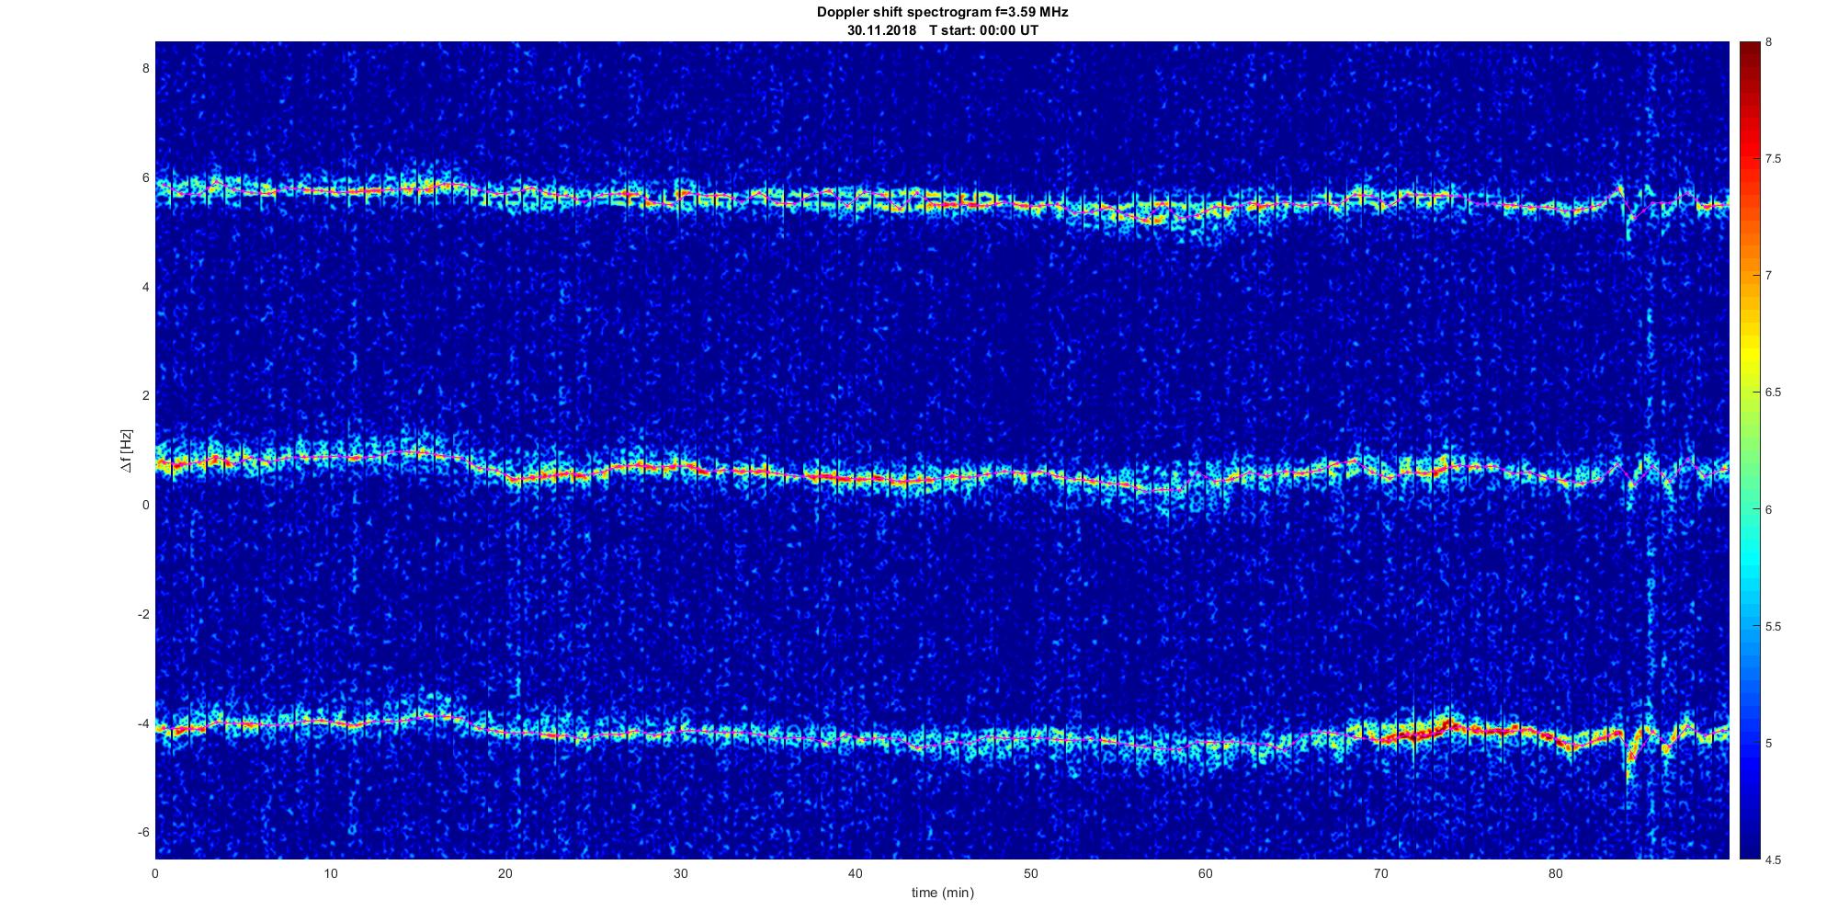Click the y-axis tick label 8
Viewport: 1838px width, 922px height.
tap(145, 68)
